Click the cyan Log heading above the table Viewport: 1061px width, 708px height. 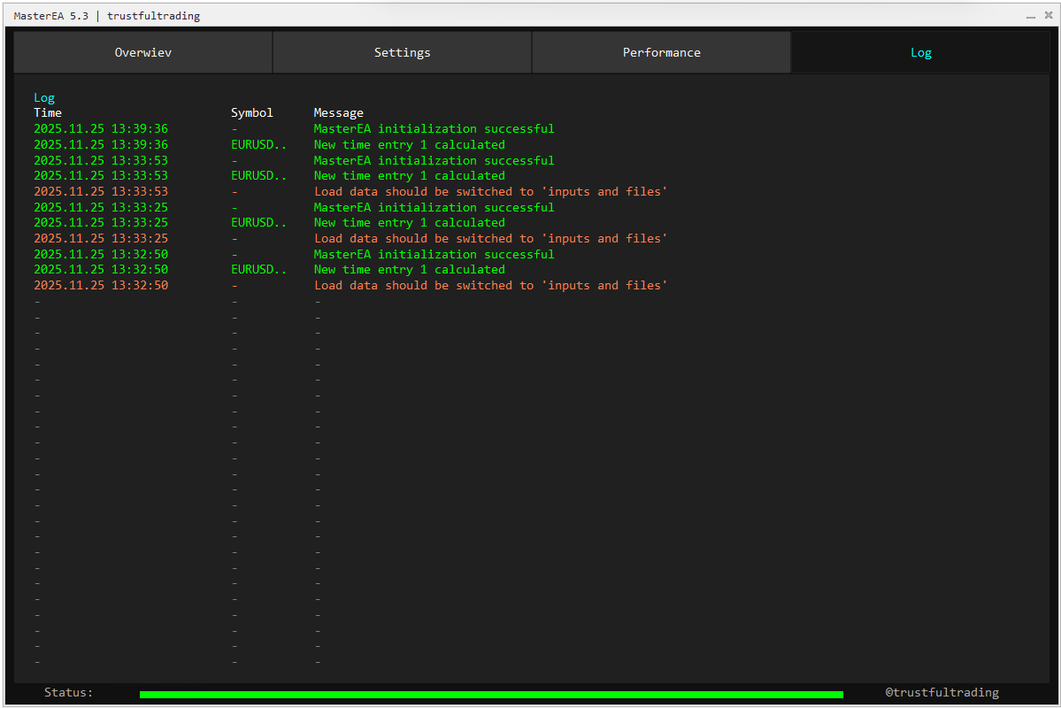[x=44, y=97]
